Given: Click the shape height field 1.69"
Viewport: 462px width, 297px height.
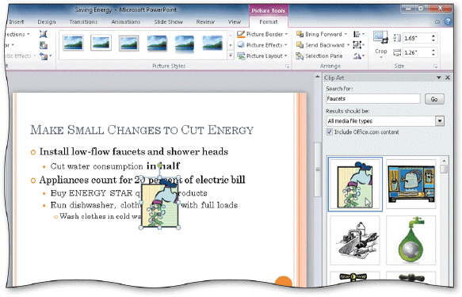Looking at the screenshot, I should coord(417,38).
